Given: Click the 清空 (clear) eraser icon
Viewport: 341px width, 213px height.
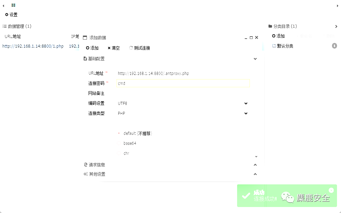Looking at the screenshot, I should point(109,48).
